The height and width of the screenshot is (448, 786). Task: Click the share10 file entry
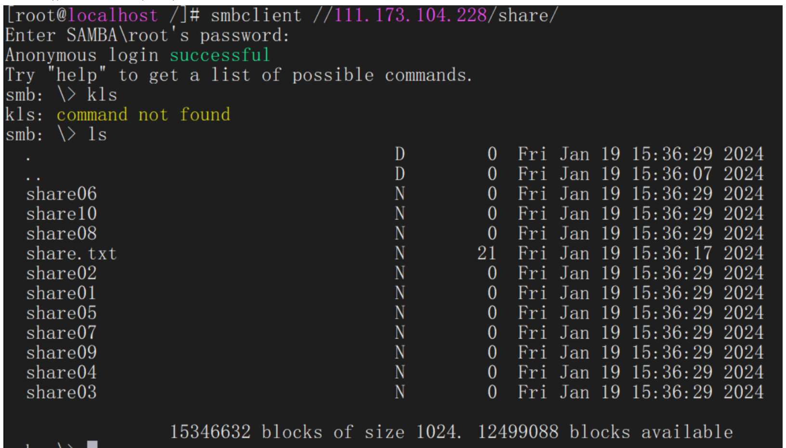click(61, 214)
